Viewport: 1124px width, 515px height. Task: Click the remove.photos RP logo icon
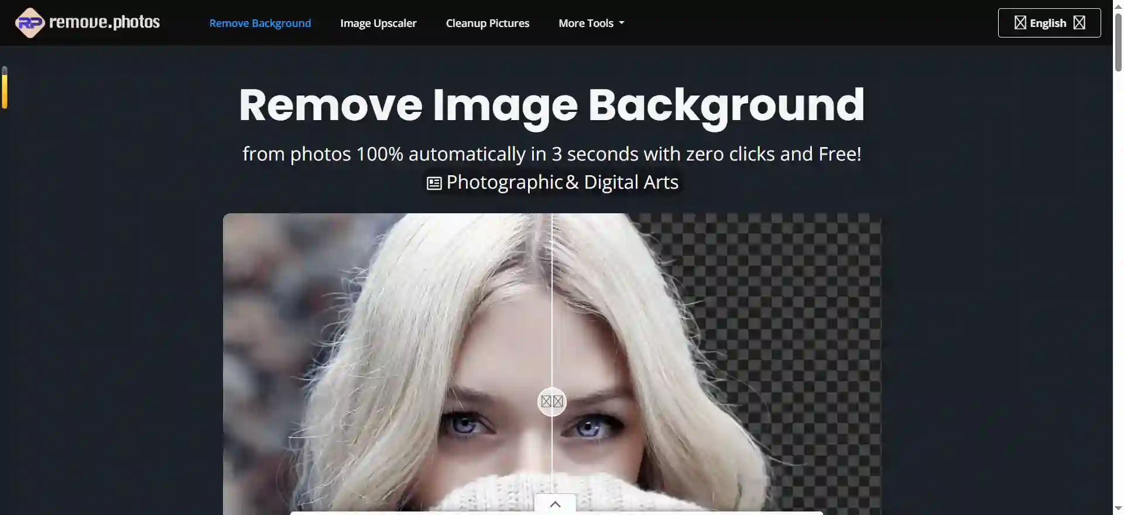click(30, 23)
